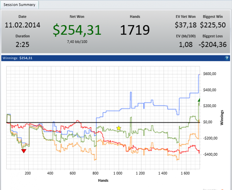Click the EV Net Won heading label
Viewport: 232px width, 190px height.
(x=186, y=17)
